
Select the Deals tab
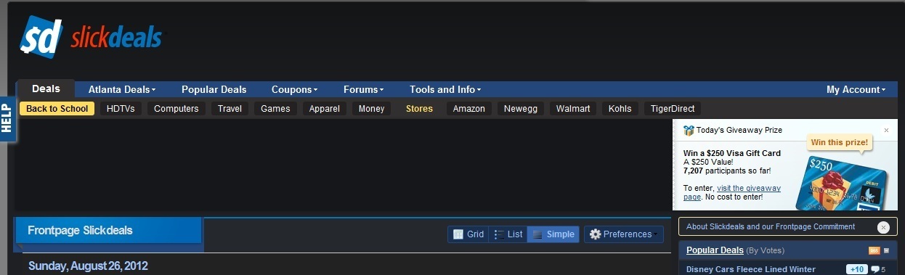click(x=46, y=89)
